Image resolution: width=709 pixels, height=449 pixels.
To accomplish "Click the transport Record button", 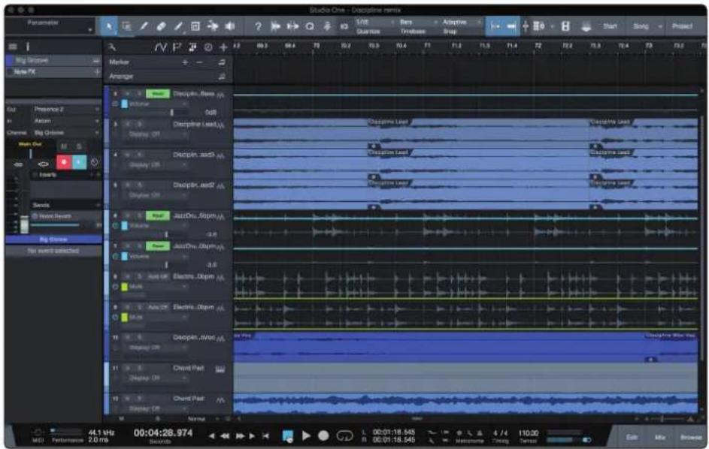I will coord(323,436).
